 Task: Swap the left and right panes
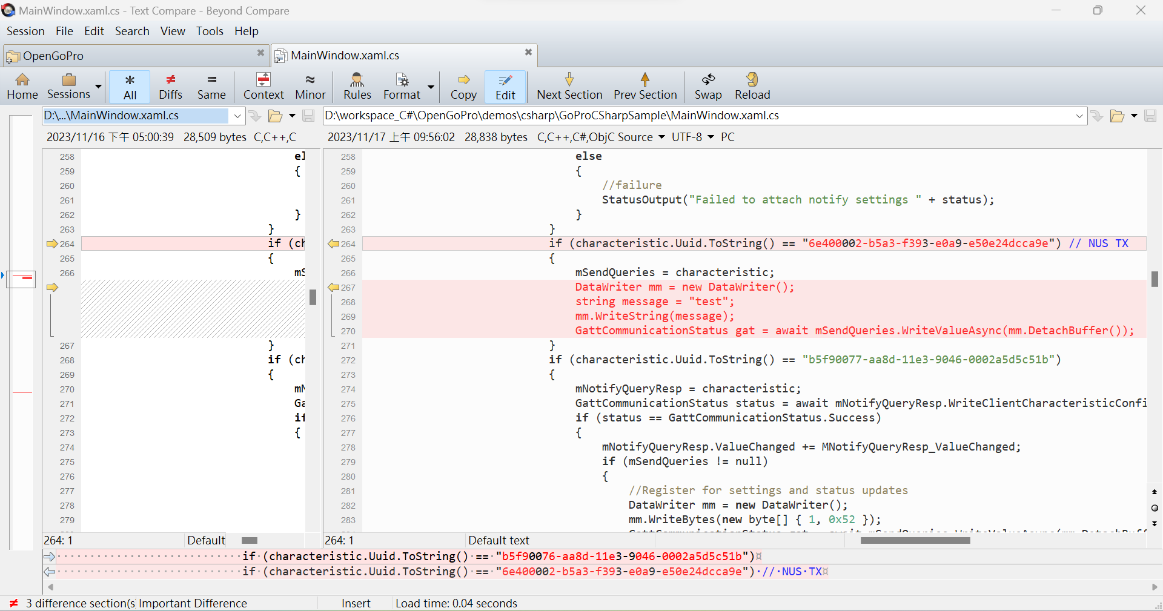708,86
